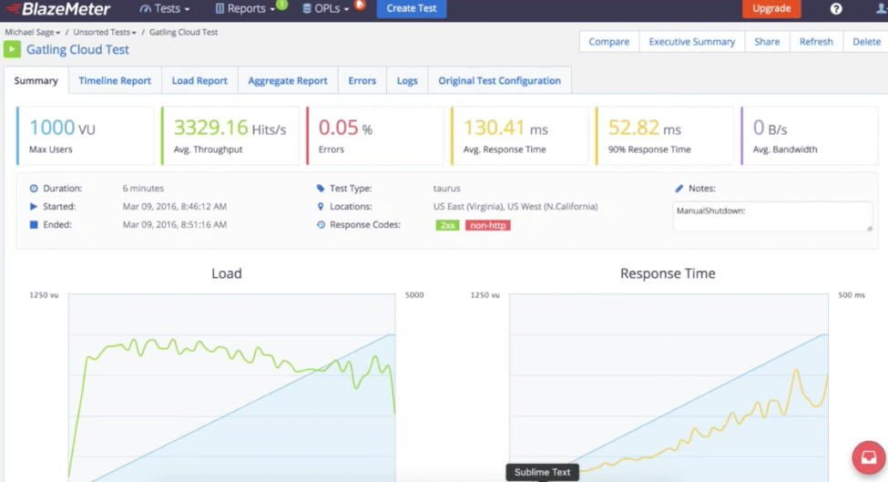Click into the Notes text area
The width and height of the screenshot is (888, 482).
coord(772,216)
